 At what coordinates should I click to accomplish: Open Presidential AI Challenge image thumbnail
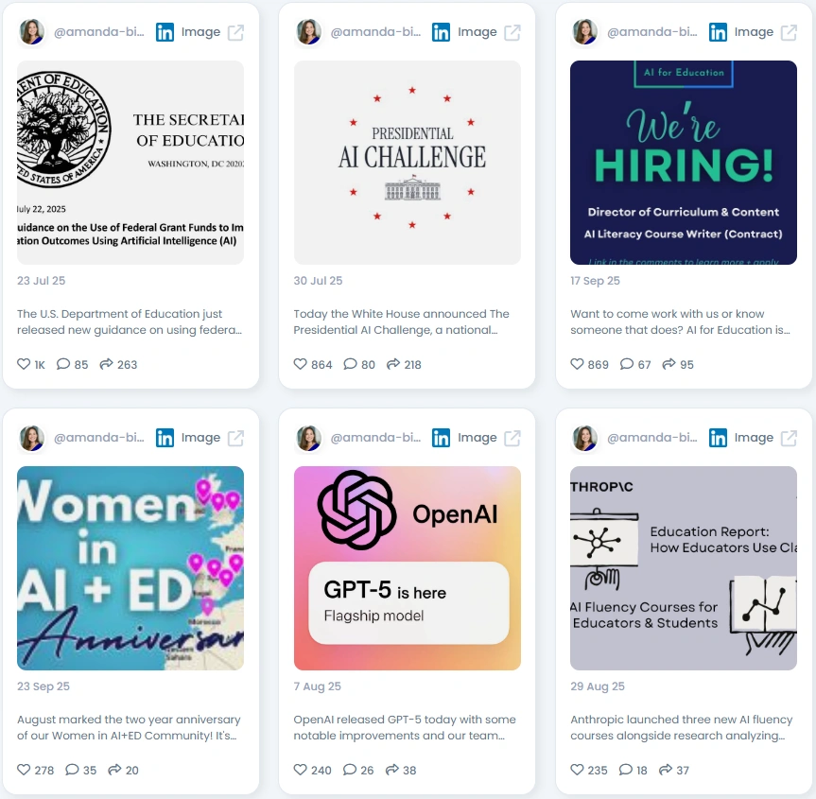(407, 163)
